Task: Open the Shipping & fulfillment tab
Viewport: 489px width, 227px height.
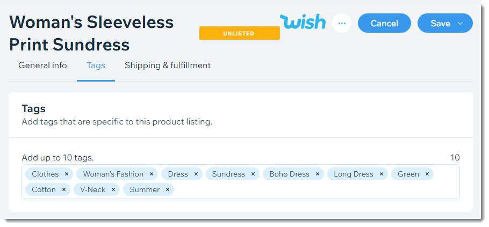Action: 168,65
